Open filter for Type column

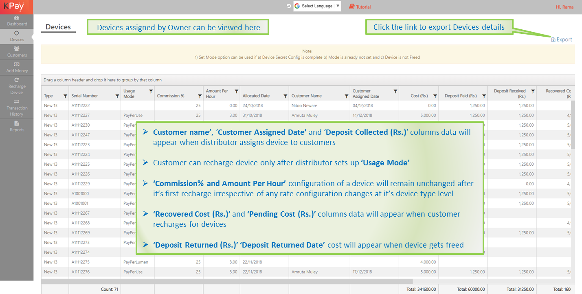(x=65, y=96)
